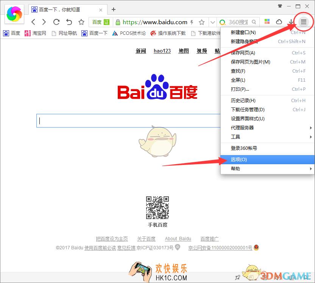Click the skin/shirt icon in title bar
Image resolution: width=315 pixels, height=283 pixels.
point(280,6)
